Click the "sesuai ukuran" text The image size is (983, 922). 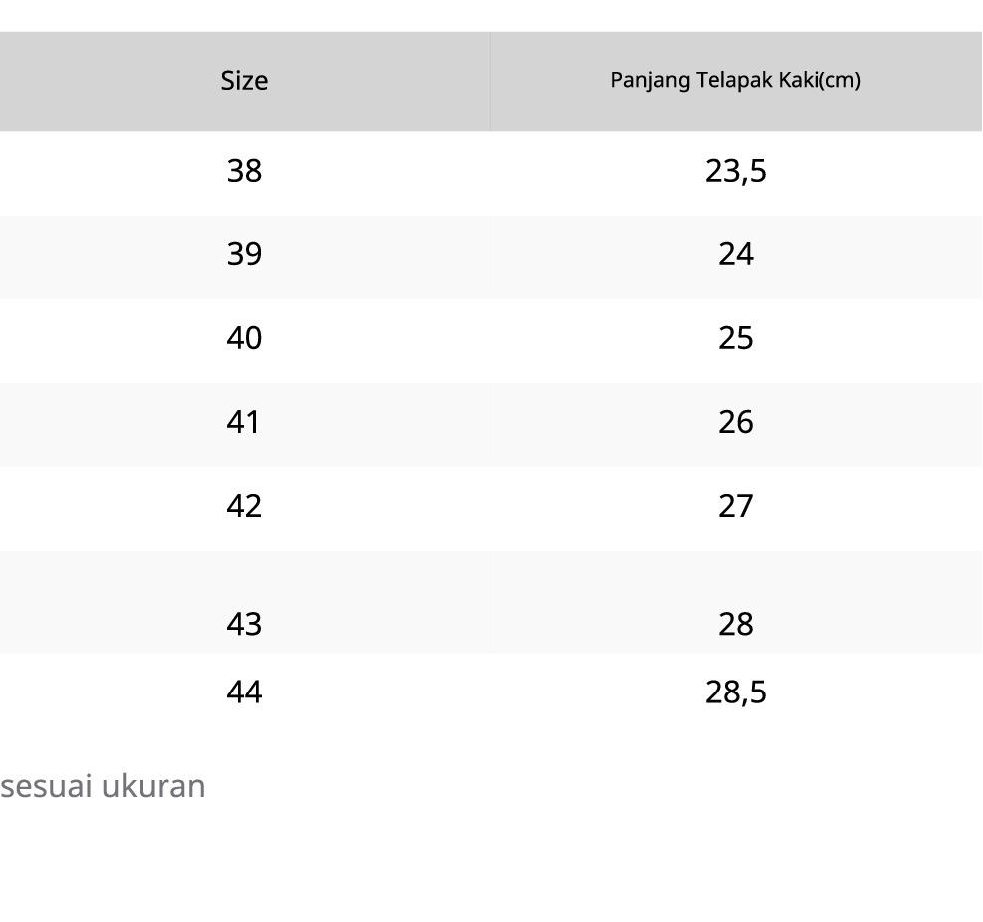103,786
